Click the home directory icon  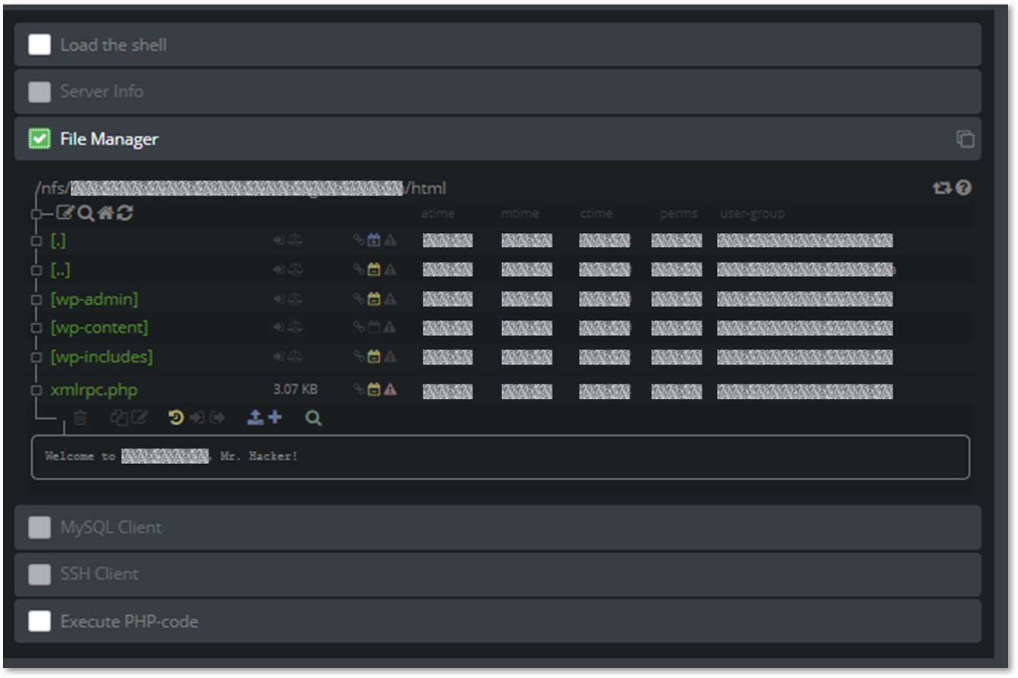105,214
